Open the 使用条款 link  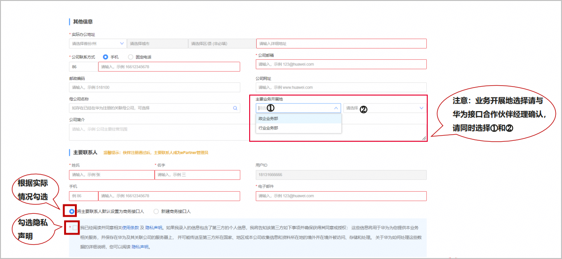[130, 228]
